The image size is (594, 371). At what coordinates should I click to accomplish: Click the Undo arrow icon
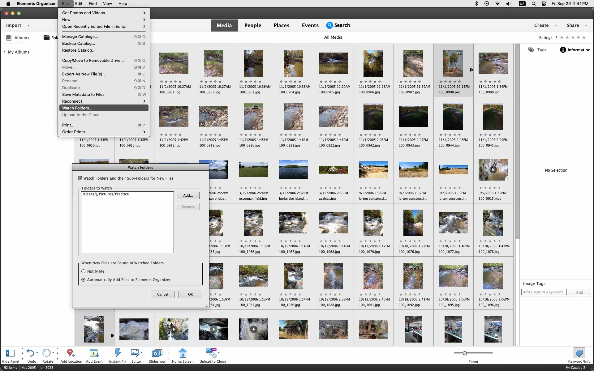(x=30, y=353)
